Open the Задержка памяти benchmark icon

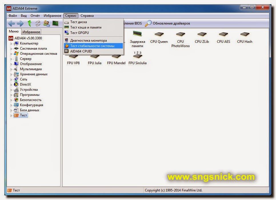(x=137, y=34)
